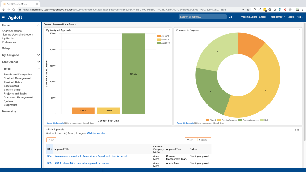Image resolution: width=306 pixels, height=172 pixels.
Task: Reload the page in the browser
Action: (x=14, y=10)
